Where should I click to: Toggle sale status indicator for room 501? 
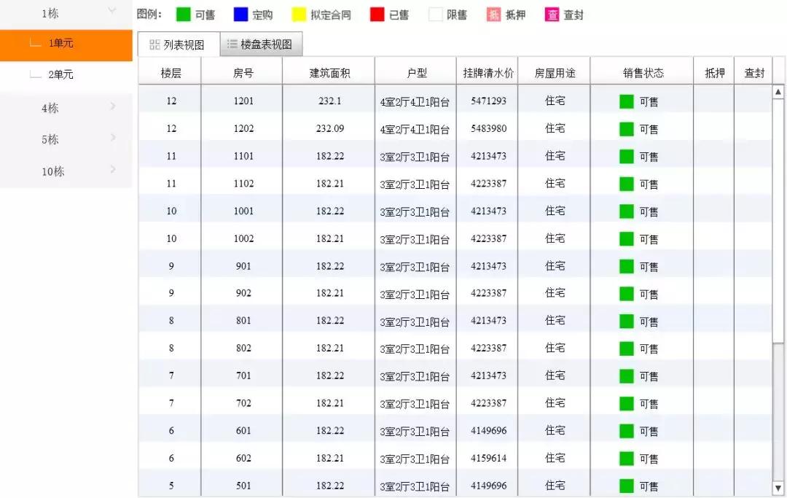coord(626,486)
